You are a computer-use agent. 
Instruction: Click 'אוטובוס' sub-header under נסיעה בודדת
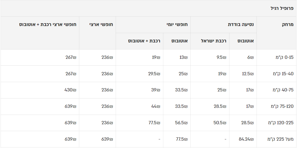tap(245, 41)
